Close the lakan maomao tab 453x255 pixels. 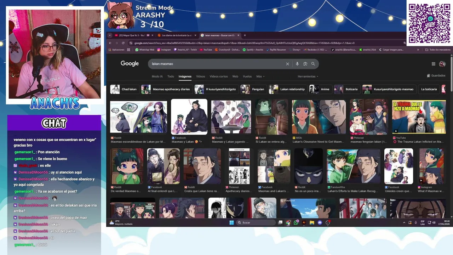pos(239,35)
